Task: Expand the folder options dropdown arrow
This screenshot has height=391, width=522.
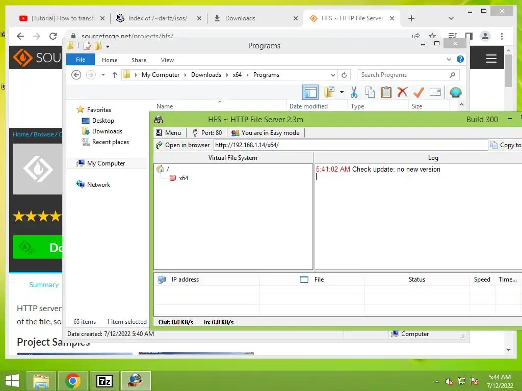Action: [342, 92]
